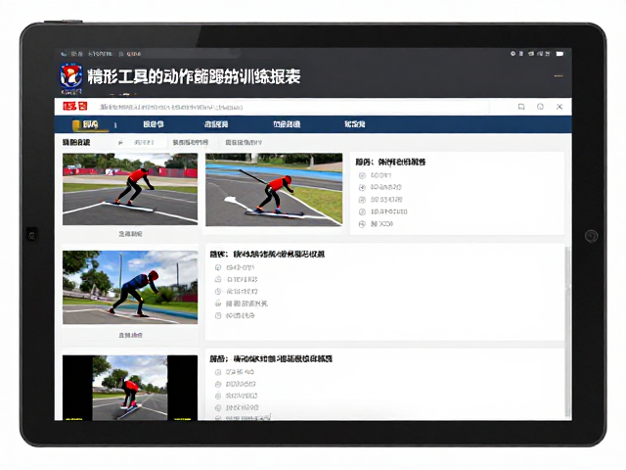Click the red logo in the white address bar

click(75, 107)
